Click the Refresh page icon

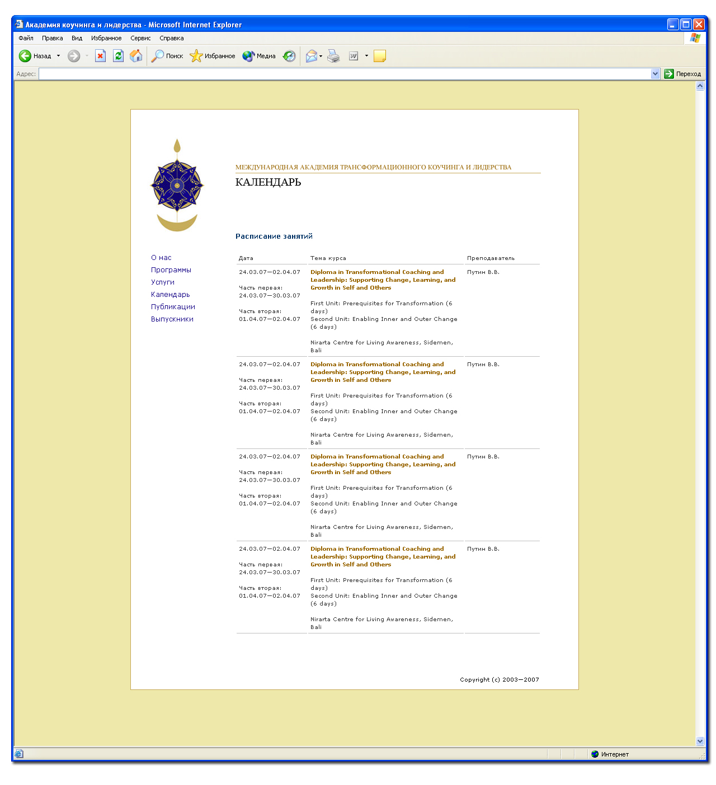point(118,56)
